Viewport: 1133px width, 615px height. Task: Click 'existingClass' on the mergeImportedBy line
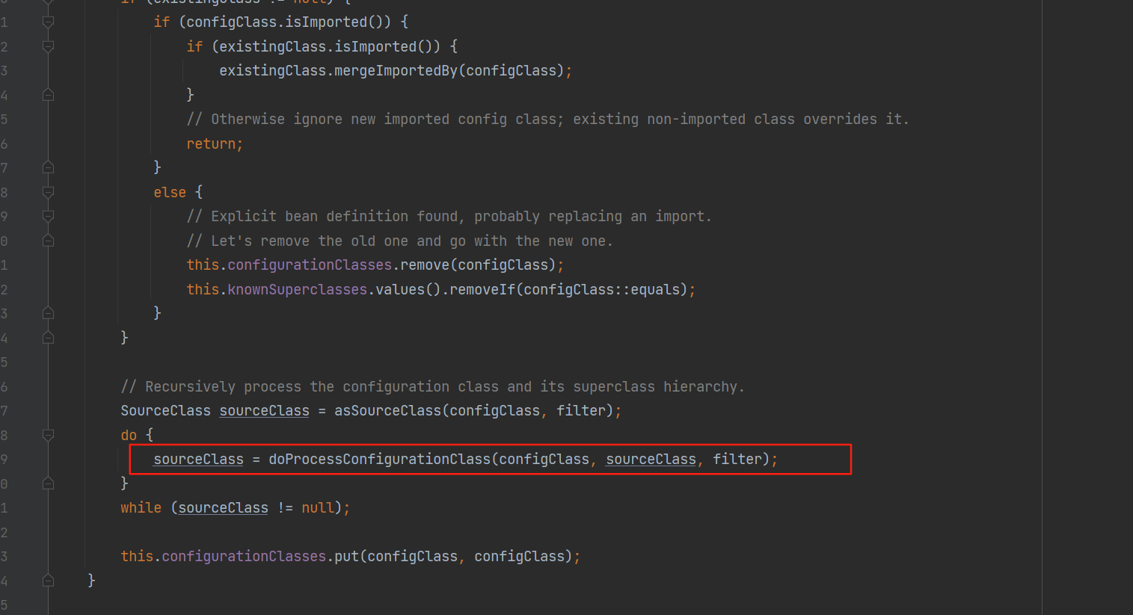pos(273,71)
